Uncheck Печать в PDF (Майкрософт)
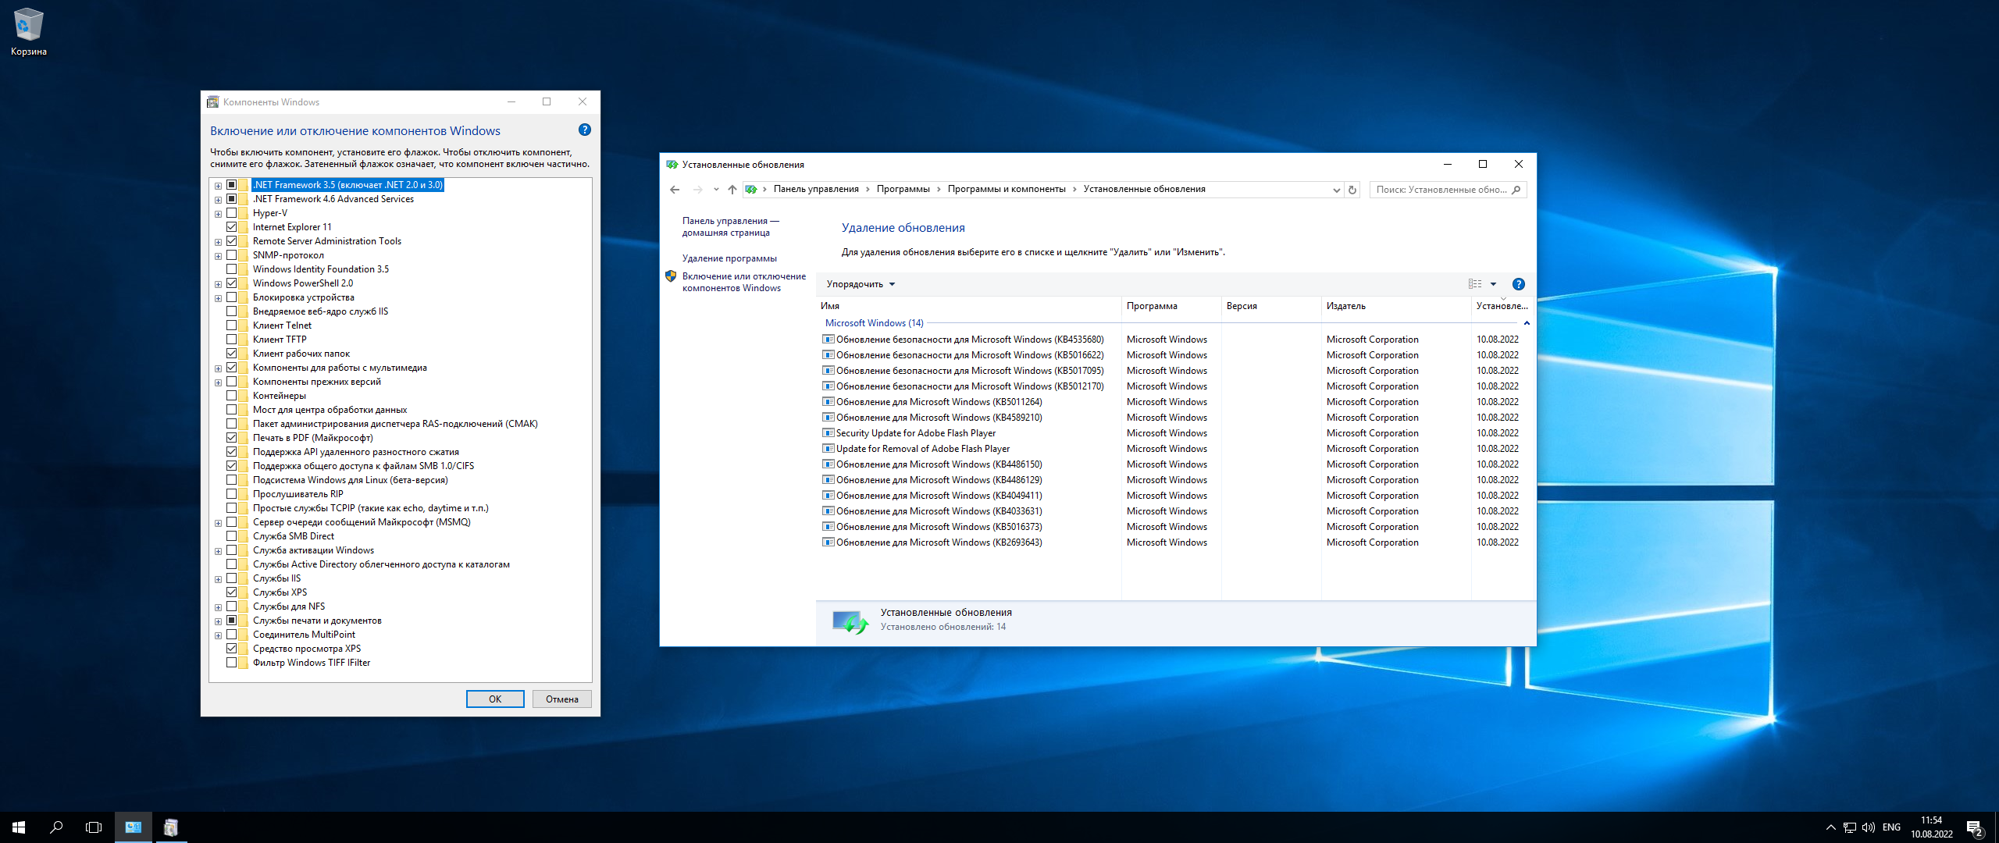This screenshot has width=1999, height=843. pos(232,438)
